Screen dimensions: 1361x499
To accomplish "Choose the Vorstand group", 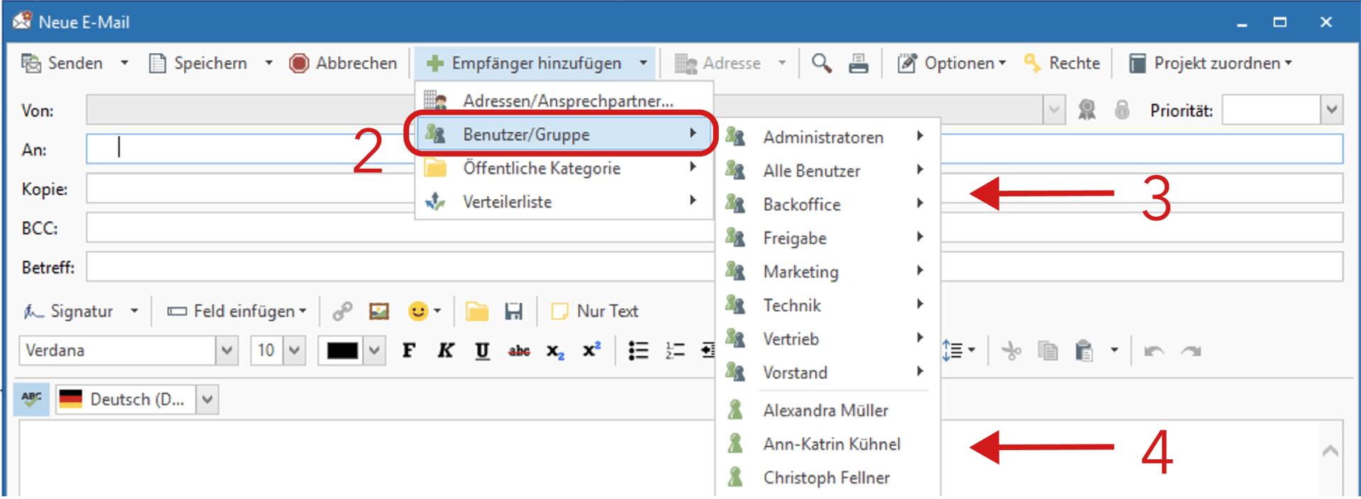I will tap(827, 373).
